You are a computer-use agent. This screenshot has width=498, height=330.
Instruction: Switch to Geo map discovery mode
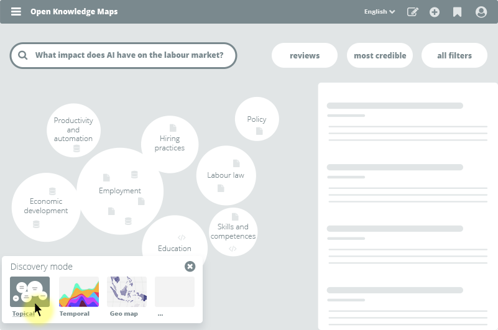pos(127,292)
